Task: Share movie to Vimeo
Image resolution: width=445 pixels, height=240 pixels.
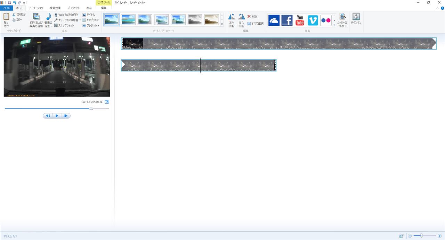Action: pos(313,20)
